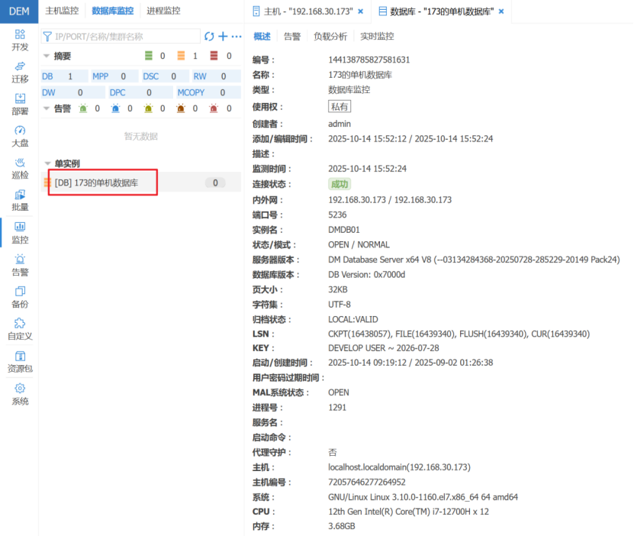Click the red alarm count indicator
634x536 pixels.
(214, 56)
